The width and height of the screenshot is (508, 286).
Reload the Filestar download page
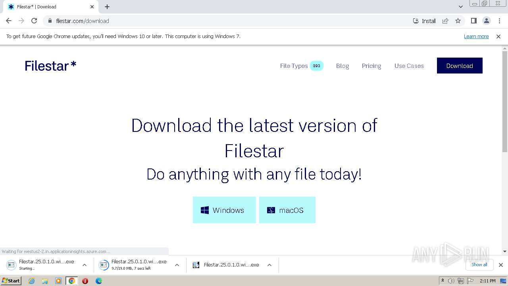34,21
